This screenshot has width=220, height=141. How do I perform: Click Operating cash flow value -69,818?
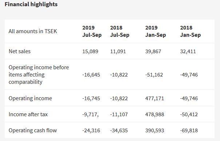[x=189, y=130]
